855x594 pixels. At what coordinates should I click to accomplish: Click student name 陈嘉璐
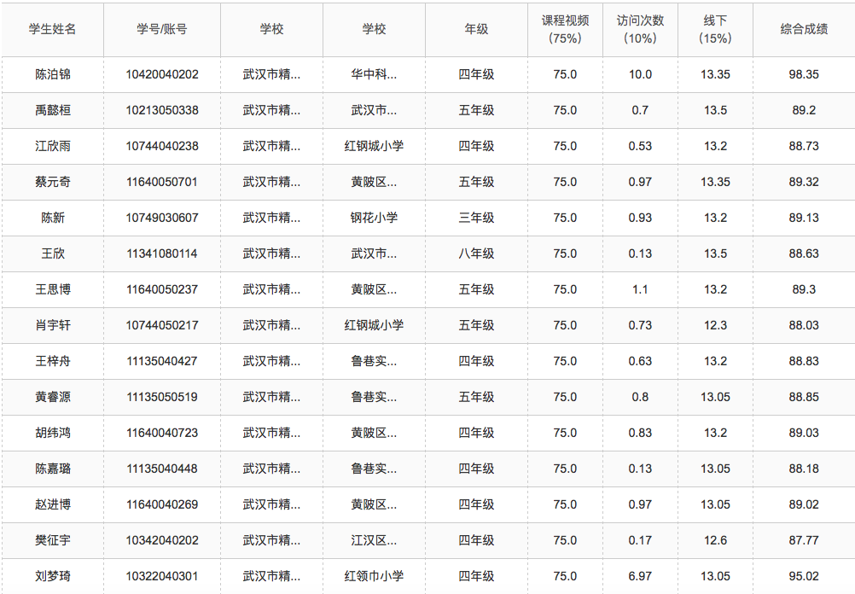coord(53,469)
